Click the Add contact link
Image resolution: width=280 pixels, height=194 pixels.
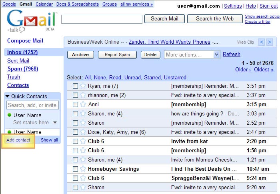(x=18, y=140)
